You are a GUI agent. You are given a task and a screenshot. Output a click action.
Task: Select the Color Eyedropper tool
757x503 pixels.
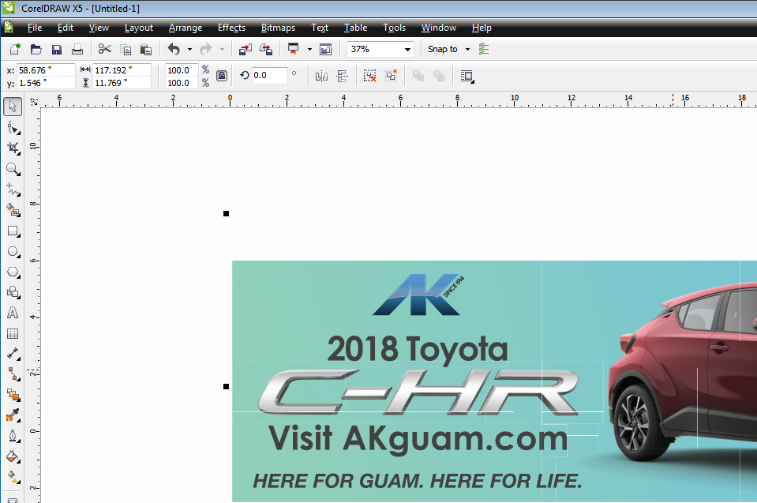point(13,415)
